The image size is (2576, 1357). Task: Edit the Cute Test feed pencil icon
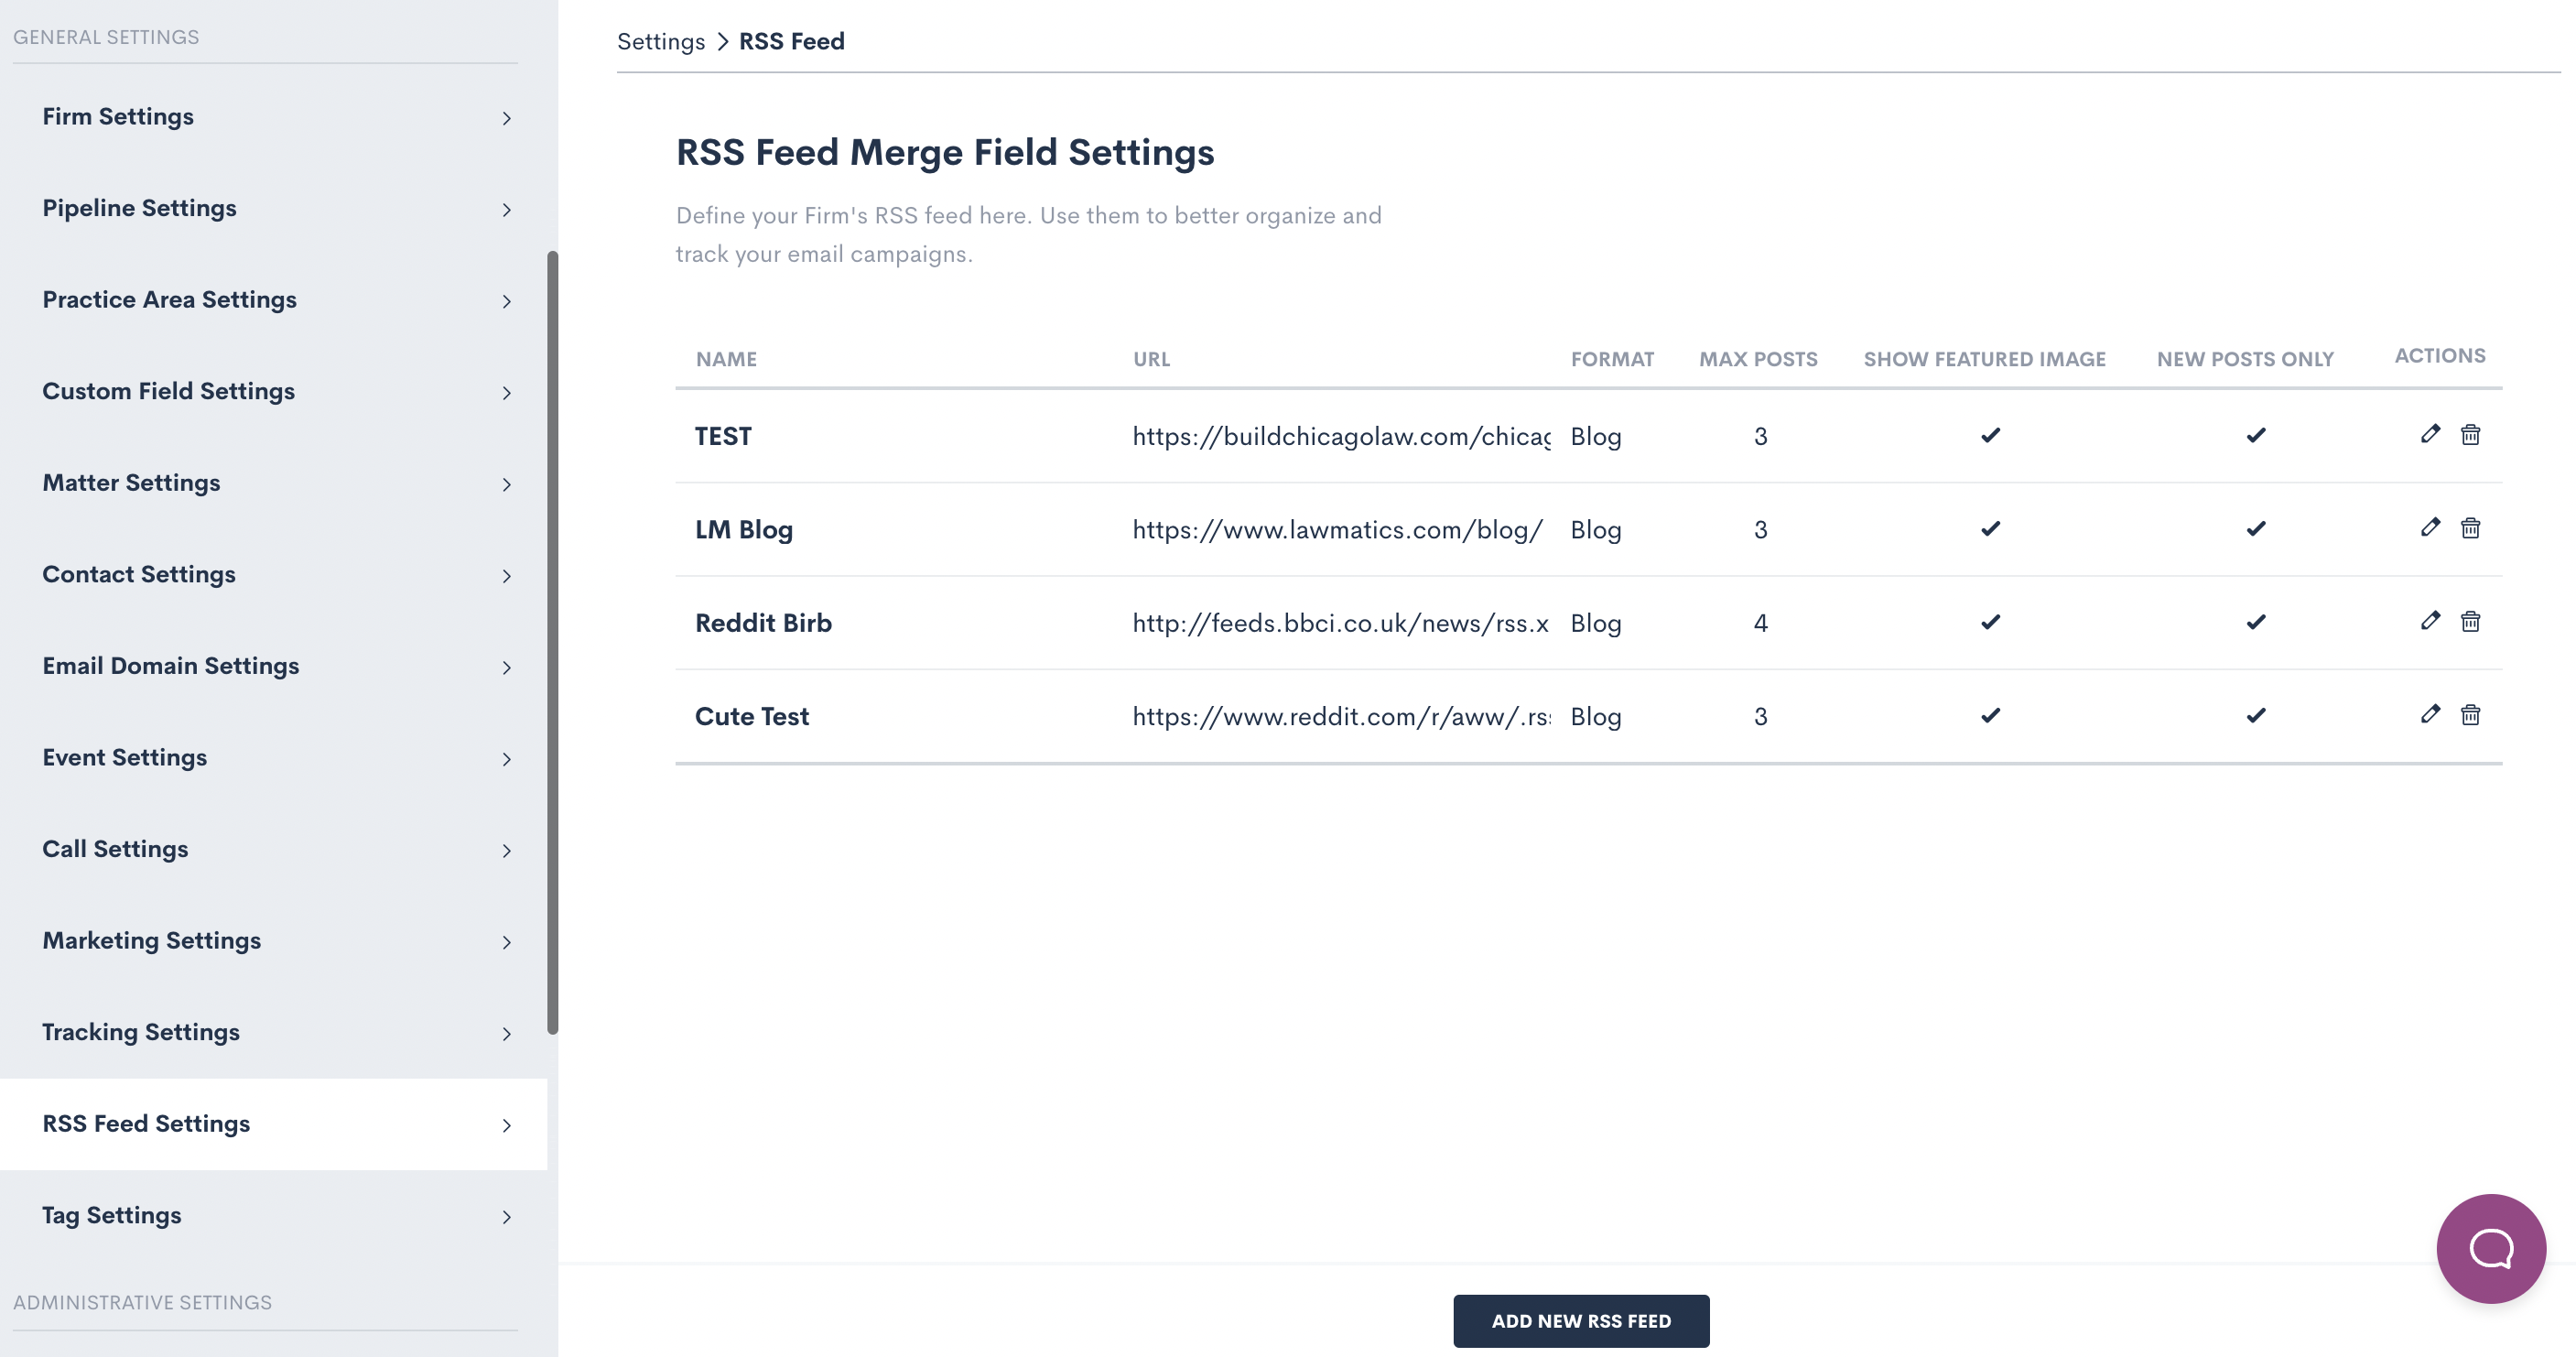pos(2430,714)
